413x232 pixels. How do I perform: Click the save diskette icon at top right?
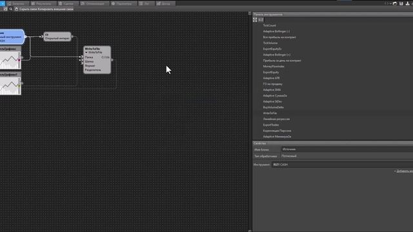(x=401, y=3)
